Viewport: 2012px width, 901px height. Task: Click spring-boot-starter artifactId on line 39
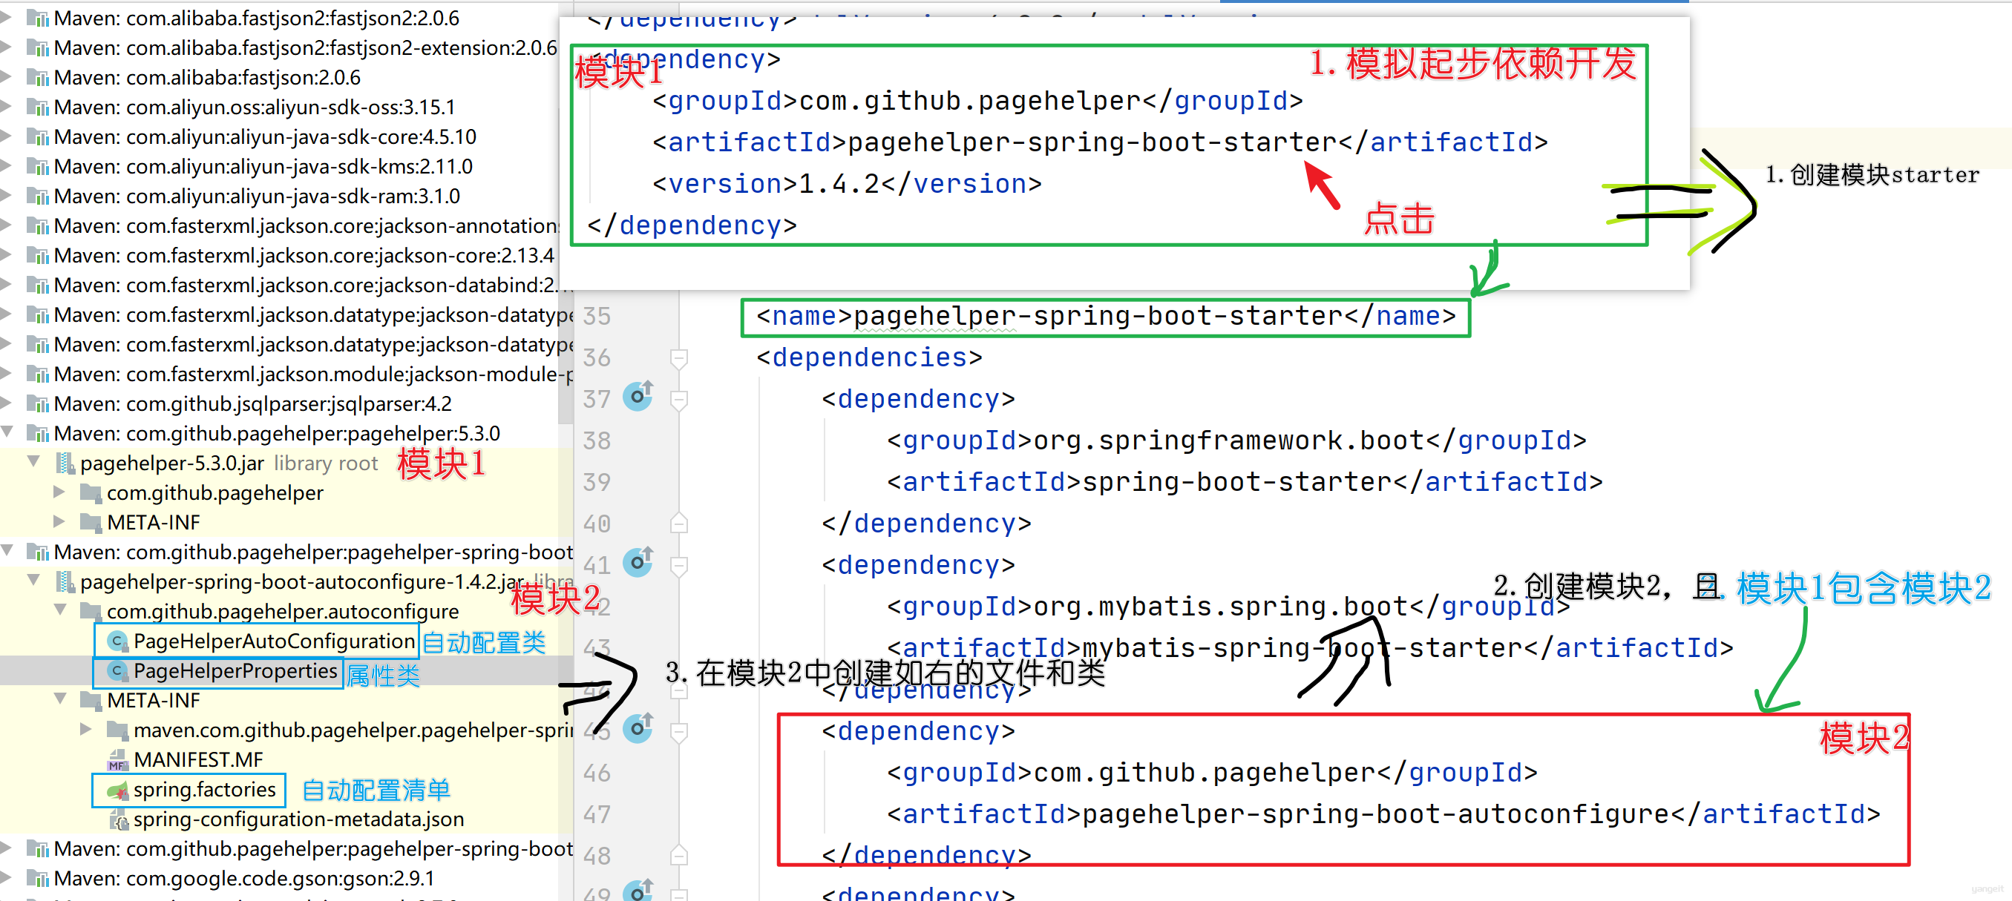coord(1245,483)
